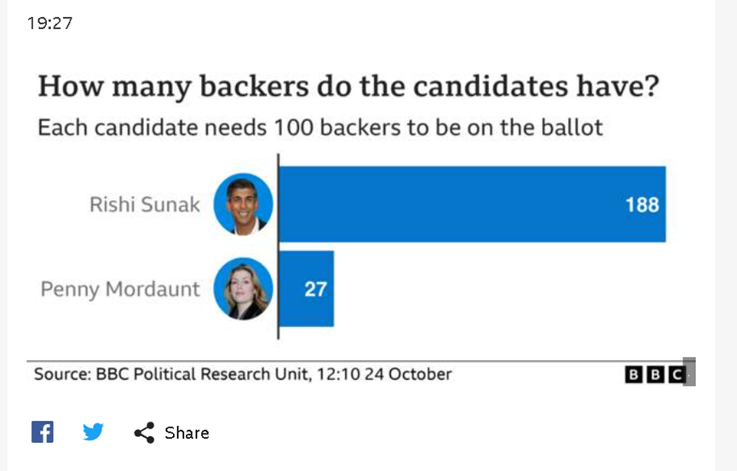Click the 27 value label

(315, 289)
